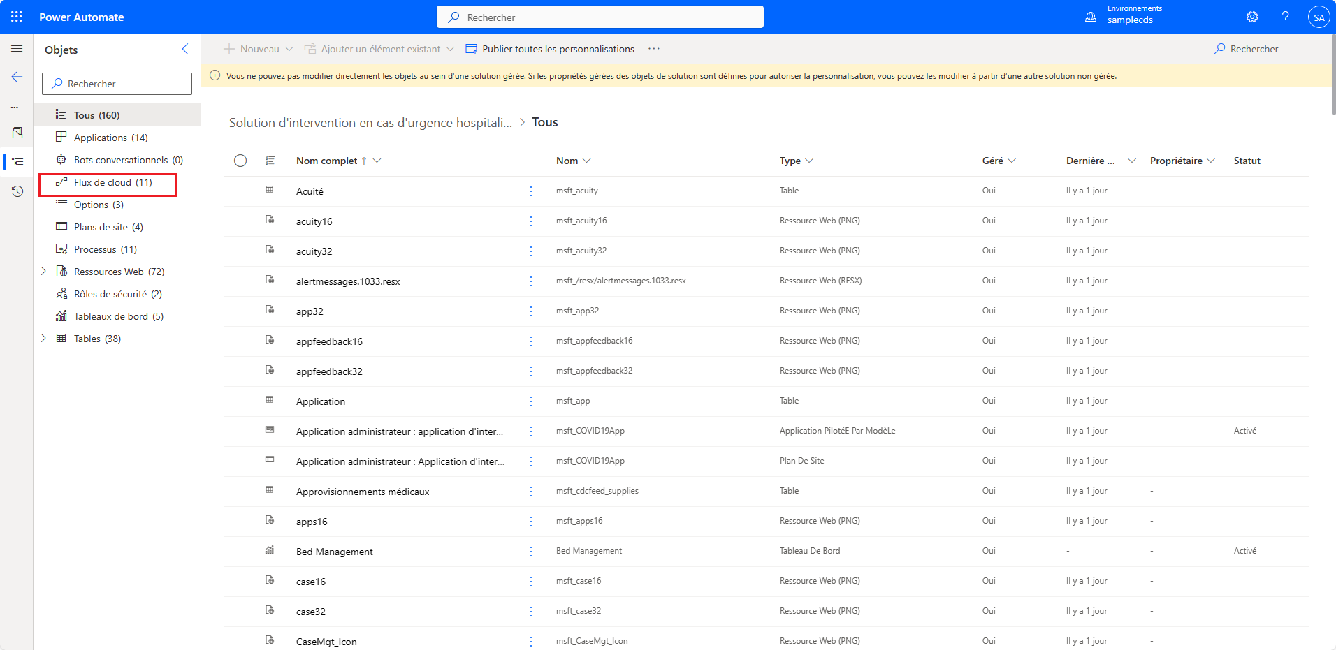The width and height of the screenshot is (1336, 650).
Task: Click Publier toutes les personnalisations
Action: click(550, 49)
